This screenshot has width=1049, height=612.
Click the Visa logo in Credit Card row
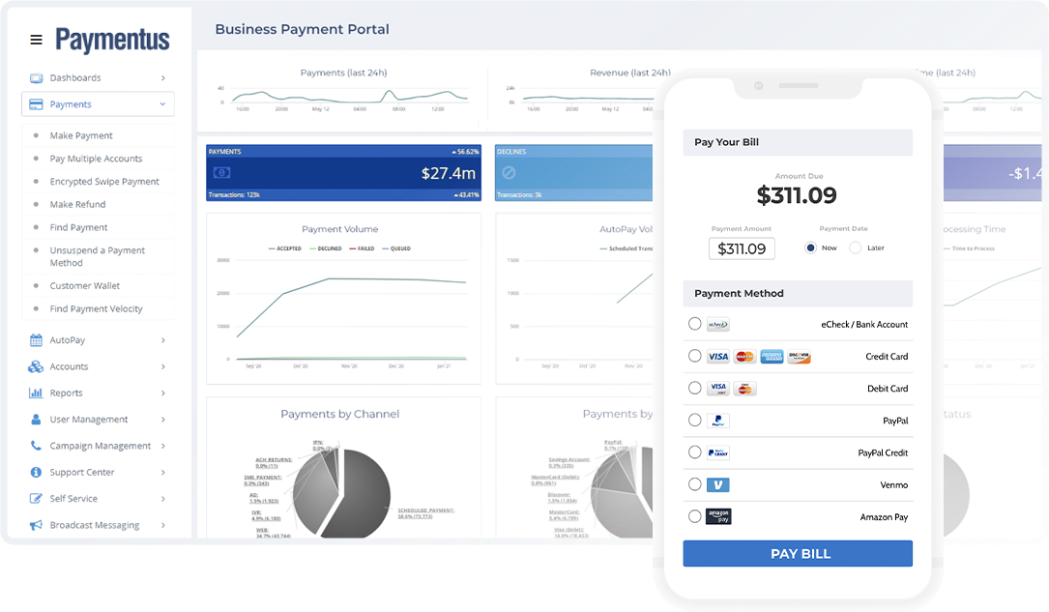(718, 357)
